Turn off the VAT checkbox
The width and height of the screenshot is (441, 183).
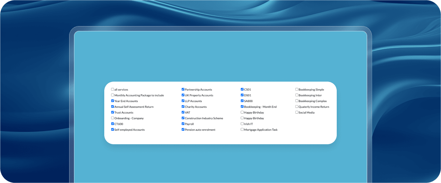[x=183, y=112]
